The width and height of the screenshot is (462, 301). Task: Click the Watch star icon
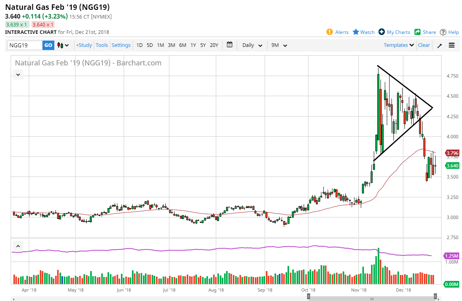pos(356,32)
